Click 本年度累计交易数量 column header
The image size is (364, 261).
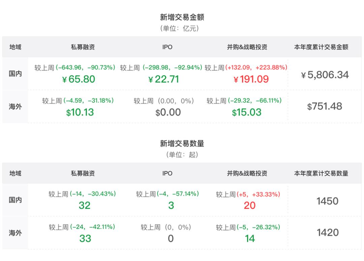point(321,173)
